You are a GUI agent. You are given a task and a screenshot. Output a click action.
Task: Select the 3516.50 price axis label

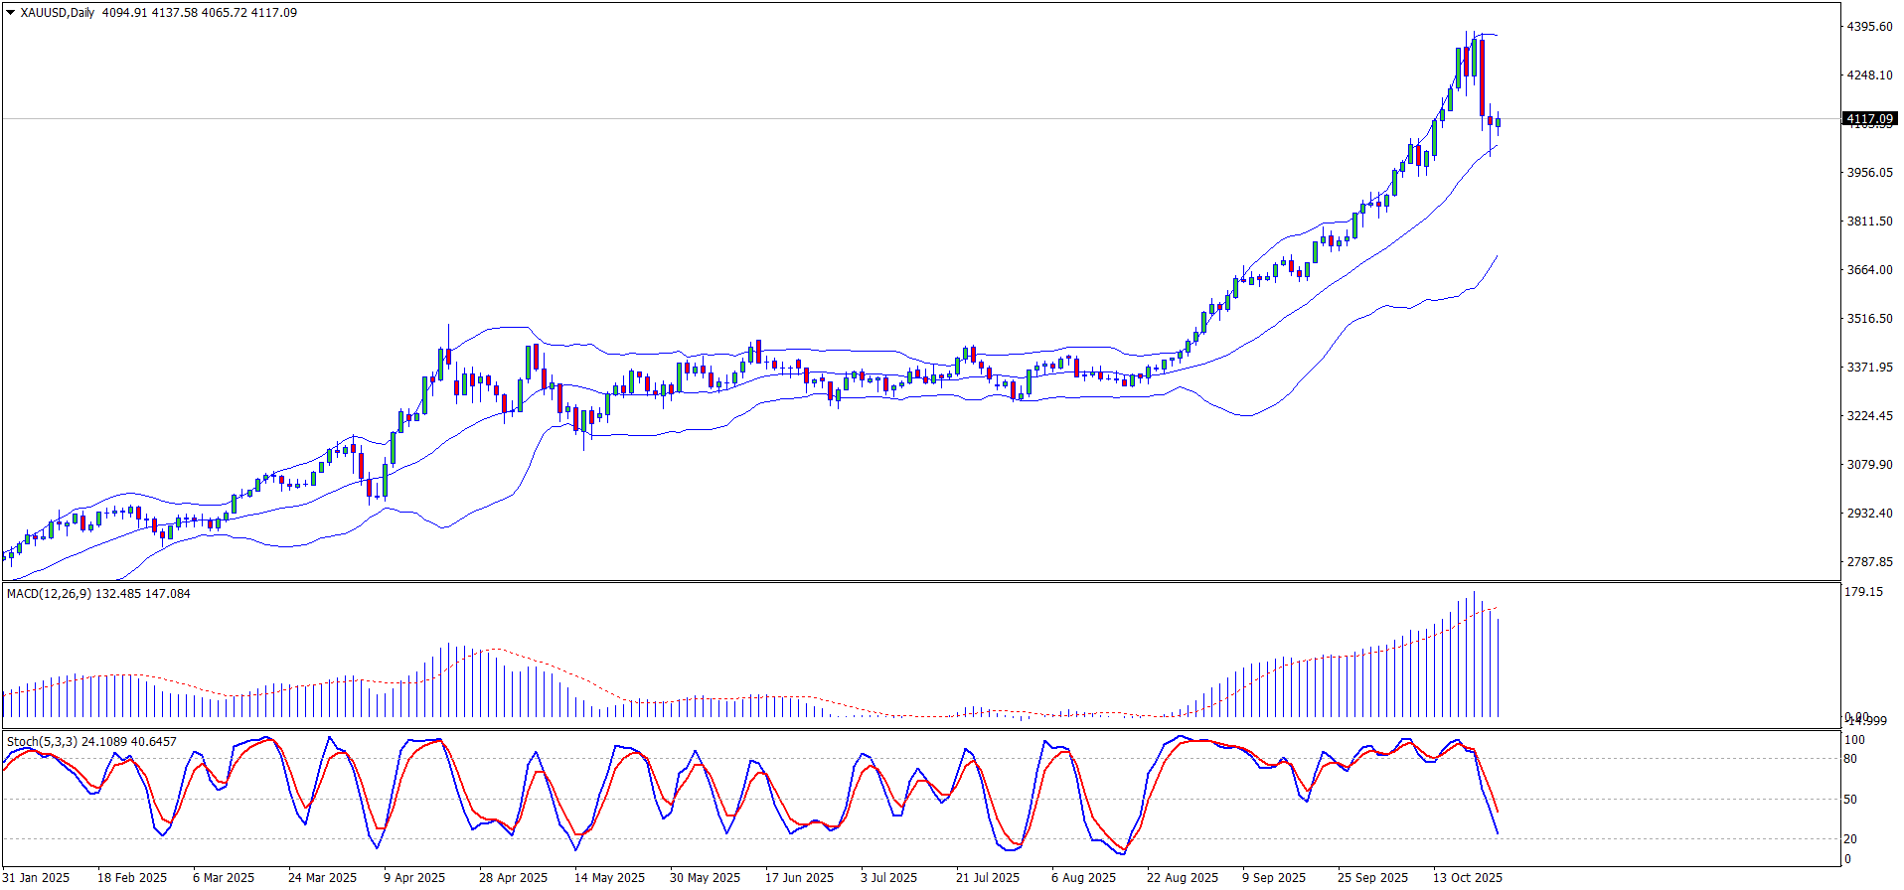pos(1869,319)
